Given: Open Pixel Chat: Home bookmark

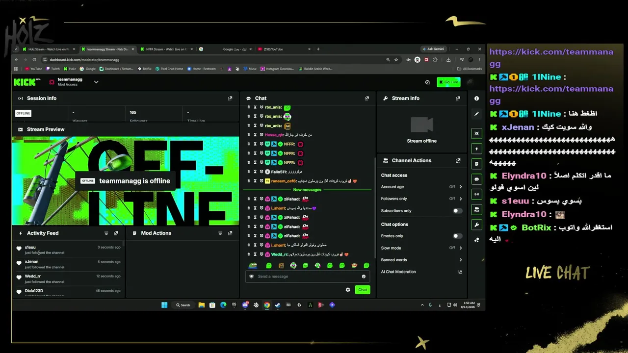Looking at the screenshot, I should (x=169, y=69).
